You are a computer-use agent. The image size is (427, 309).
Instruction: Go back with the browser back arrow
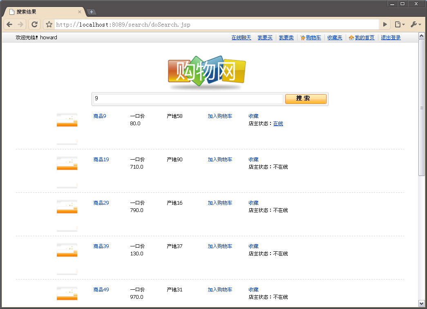pos(9,25)
